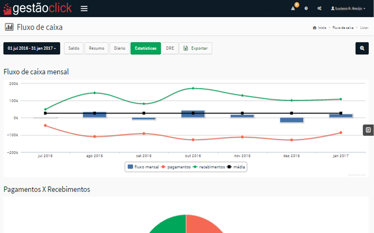
Task: Click the '200k' y-axis label
Action: pos(14,84)
